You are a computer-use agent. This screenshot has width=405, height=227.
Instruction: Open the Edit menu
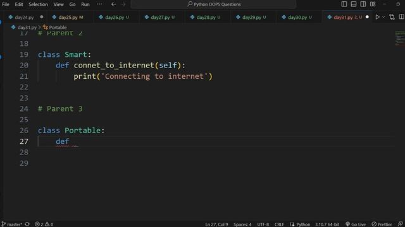coord(19,4)
